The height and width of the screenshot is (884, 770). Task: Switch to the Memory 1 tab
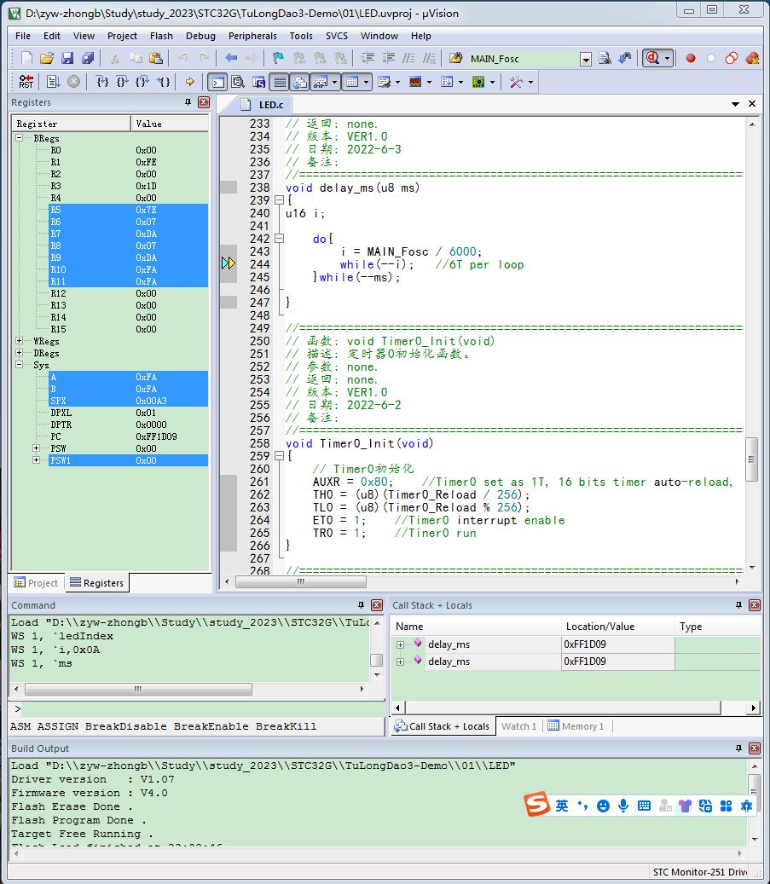coord(576,726)
